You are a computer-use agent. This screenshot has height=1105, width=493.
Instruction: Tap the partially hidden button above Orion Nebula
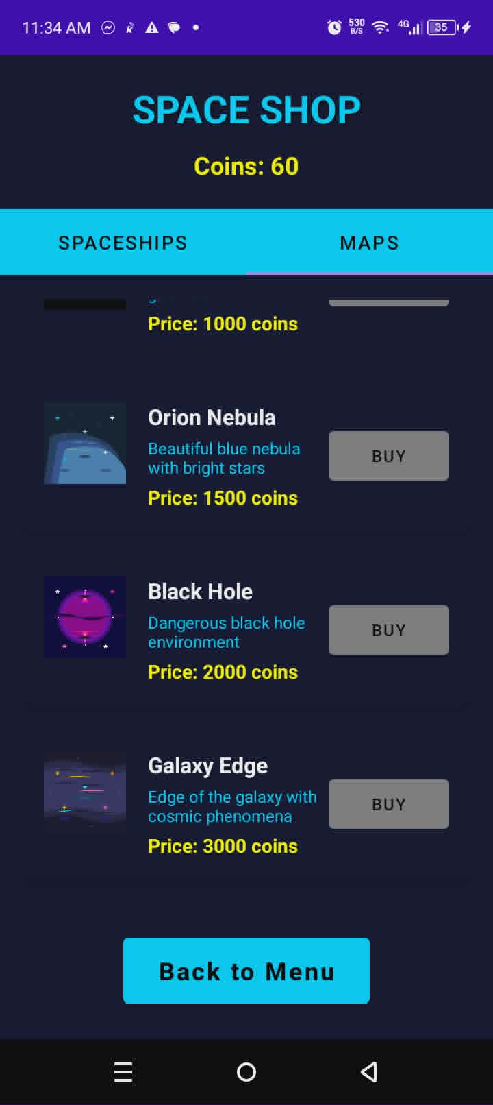point(389,303)
